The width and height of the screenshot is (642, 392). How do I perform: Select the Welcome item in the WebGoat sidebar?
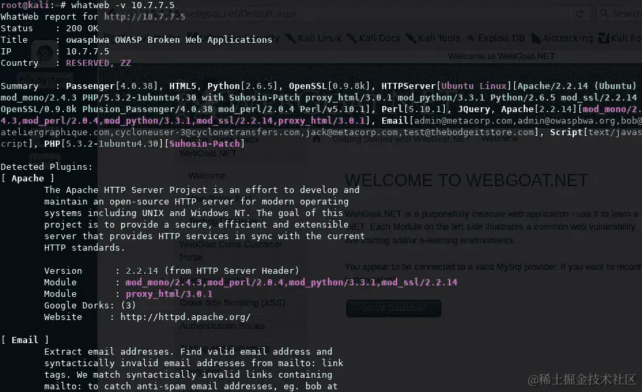click(x=207, y=175)
